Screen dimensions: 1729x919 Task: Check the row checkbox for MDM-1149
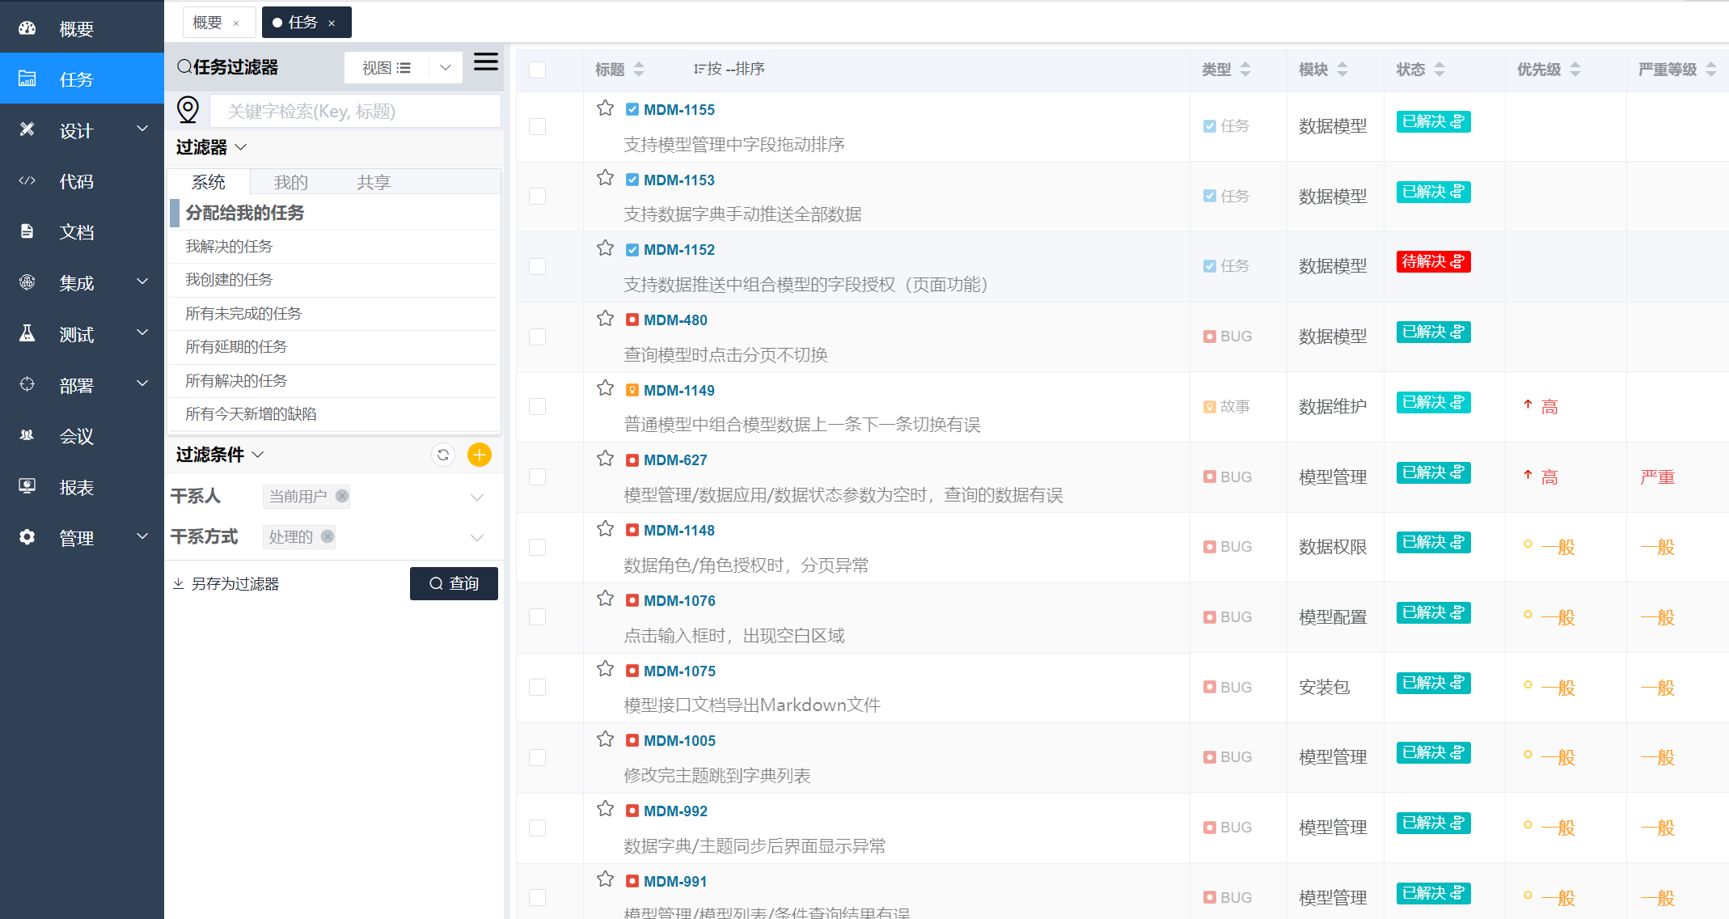coord(537,406)
